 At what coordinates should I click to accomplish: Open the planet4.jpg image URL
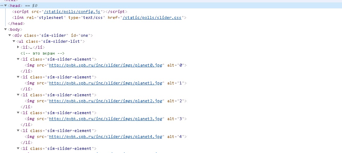pyautogui.click(x=106, y=137)
